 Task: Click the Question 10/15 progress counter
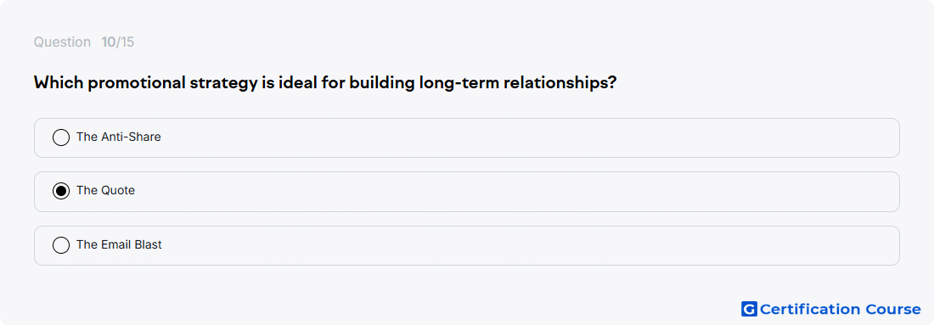click(x=84, y=42)
